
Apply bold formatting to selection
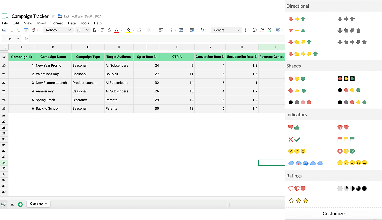94,30
